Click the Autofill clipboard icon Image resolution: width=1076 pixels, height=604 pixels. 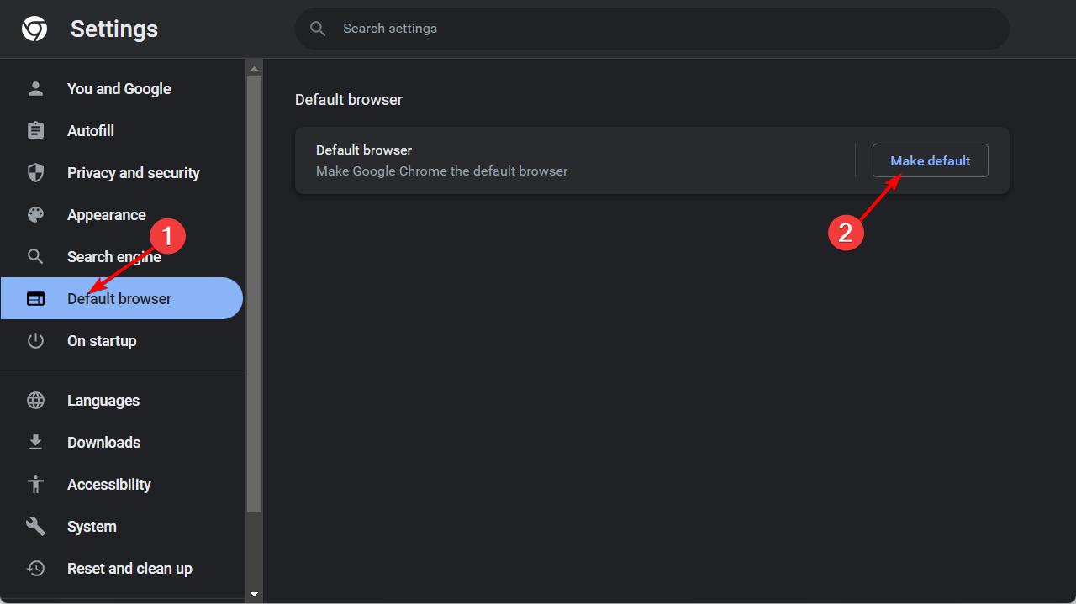35,131
